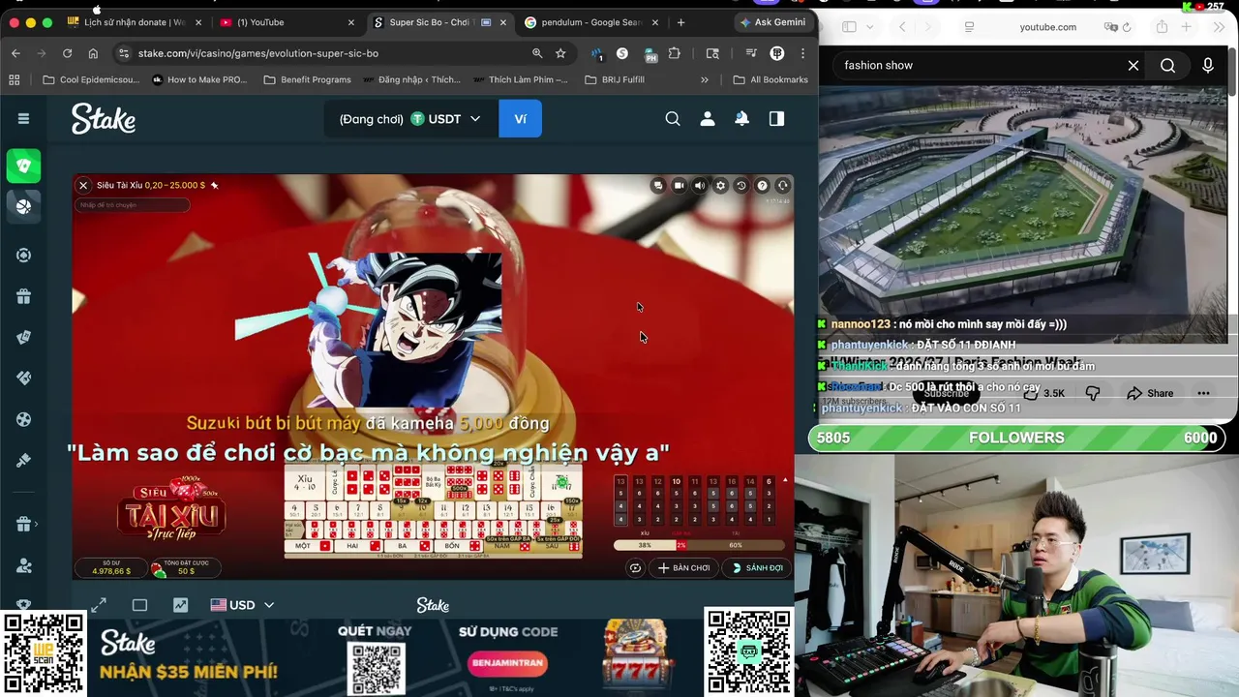1239x697 pixels.
Task: Click the Stake logo in header
Action: 104,119
